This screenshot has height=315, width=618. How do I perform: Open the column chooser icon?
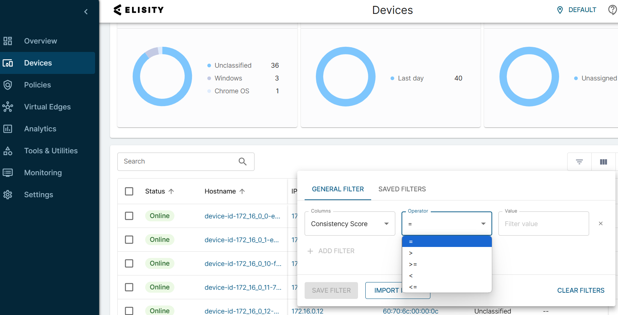point(603,162)
